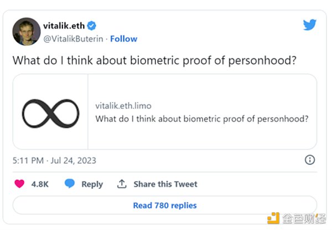Click the 5:11 PM Jul 24, 2023 timestamp
This screenshot has width=332, height=230.
pos(54,161)
